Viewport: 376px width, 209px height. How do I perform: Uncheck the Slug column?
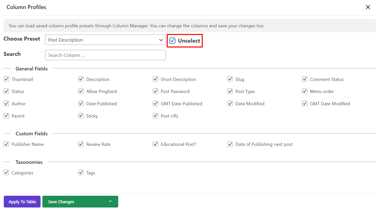click(230, 79)
